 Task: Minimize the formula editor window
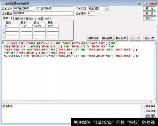click(x=139, y=4)
